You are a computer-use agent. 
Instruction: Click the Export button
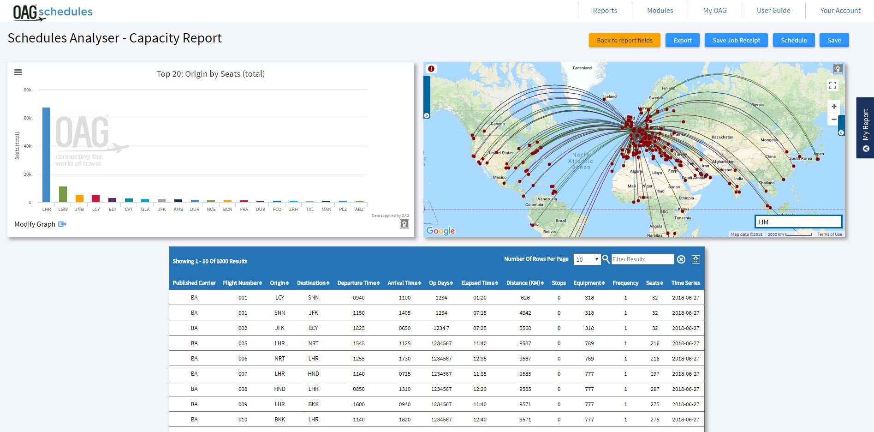click(683, 40)
